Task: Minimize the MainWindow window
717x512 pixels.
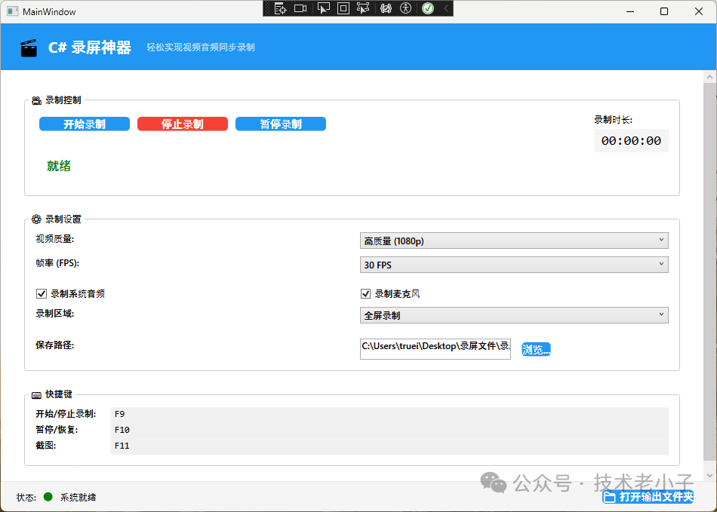Action: coord(630,11)
